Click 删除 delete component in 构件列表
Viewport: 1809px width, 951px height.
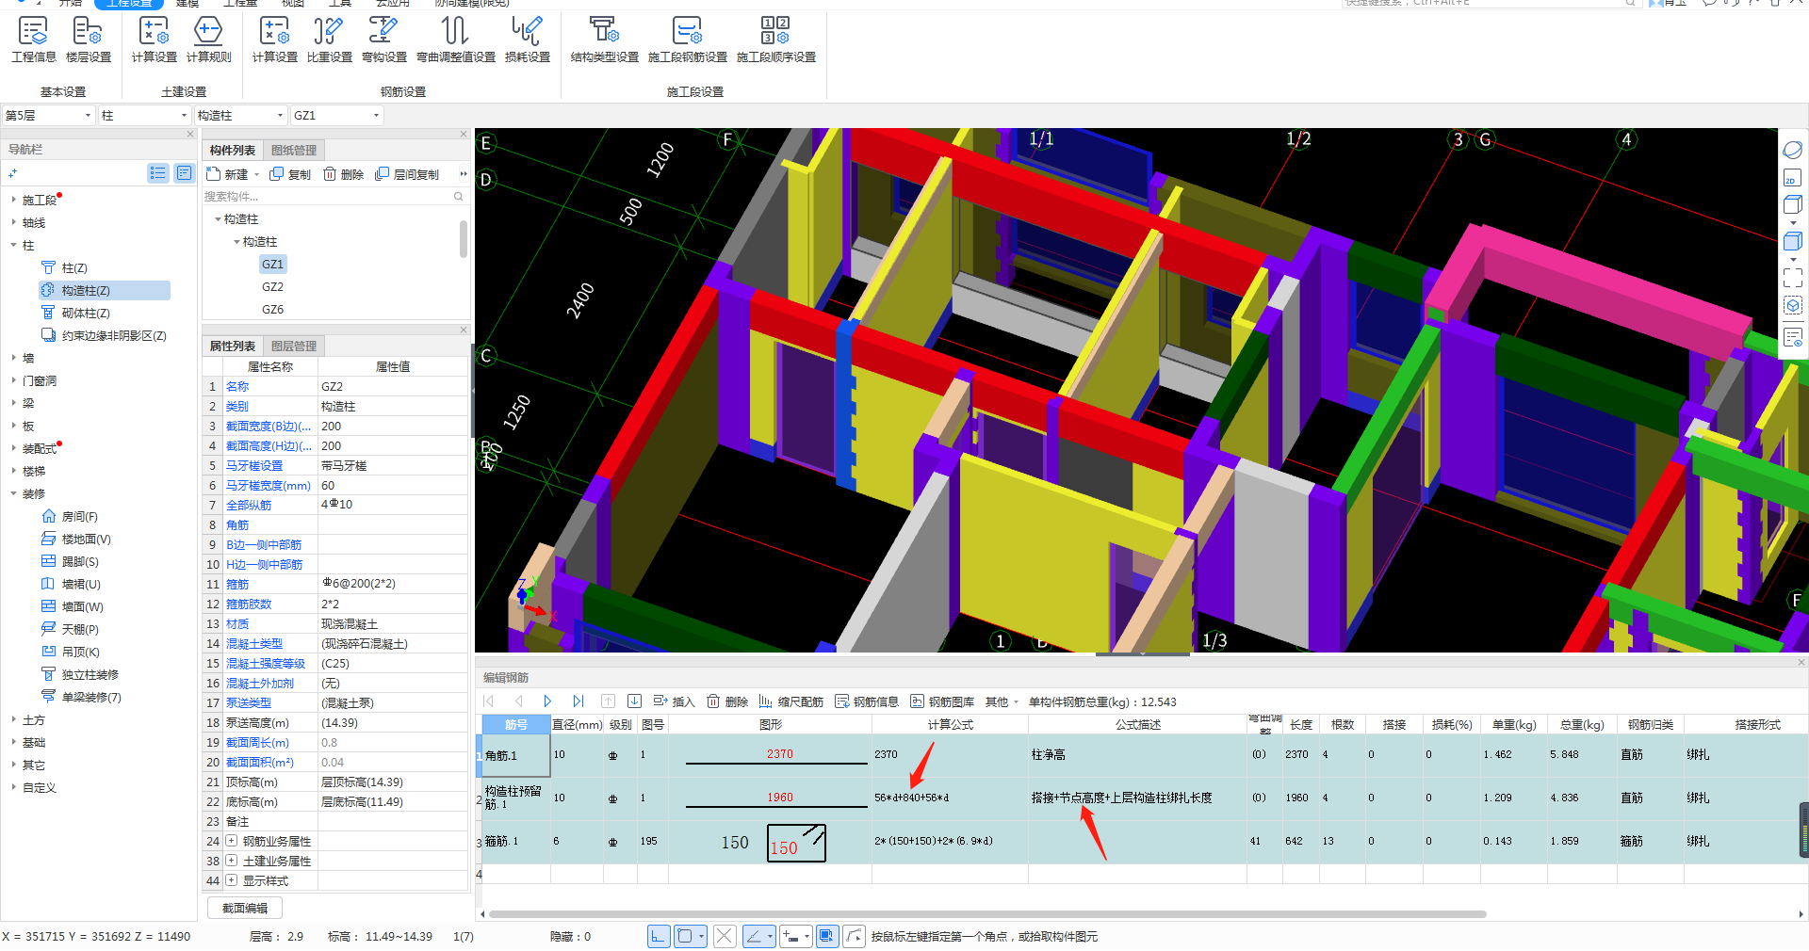(344, 174)
